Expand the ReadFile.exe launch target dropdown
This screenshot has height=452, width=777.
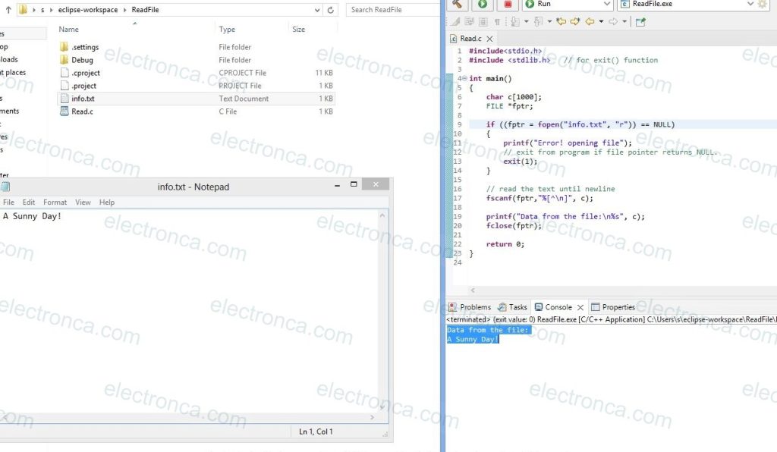(x=750, y=5)
